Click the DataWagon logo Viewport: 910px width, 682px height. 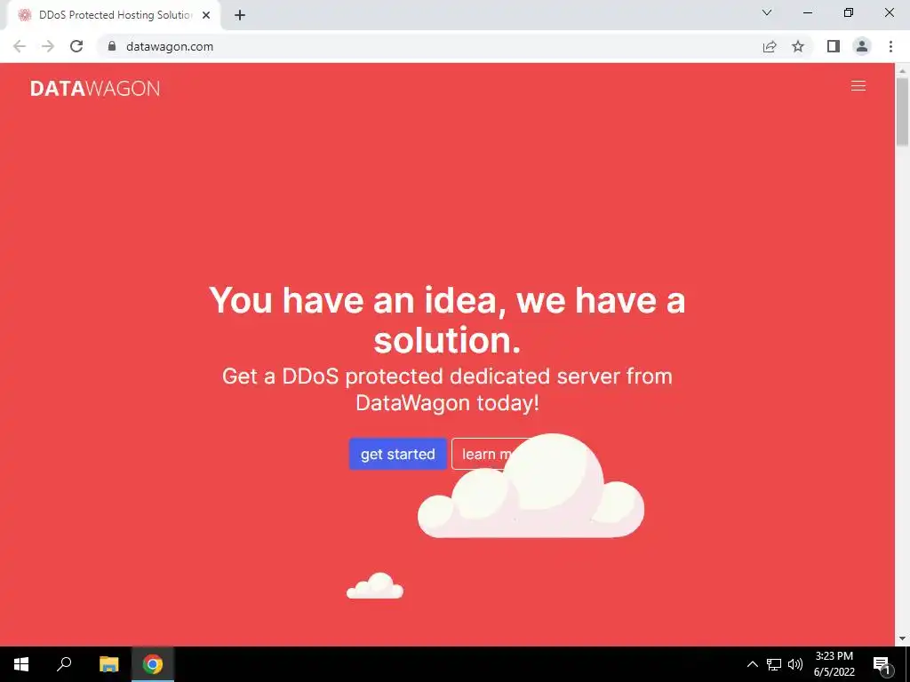[95, 88]
